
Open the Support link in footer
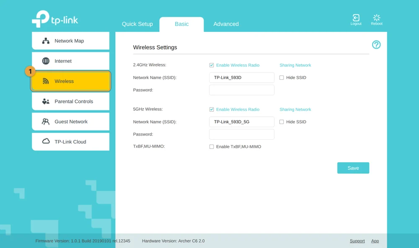coord(357,241)
